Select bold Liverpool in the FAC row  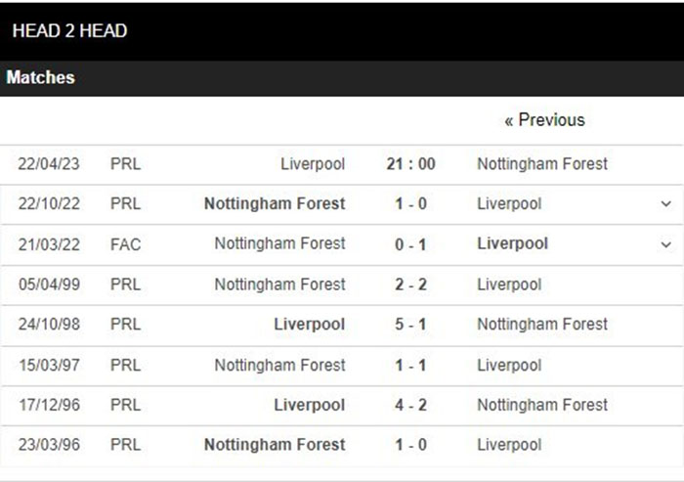[x=513, y=244]
